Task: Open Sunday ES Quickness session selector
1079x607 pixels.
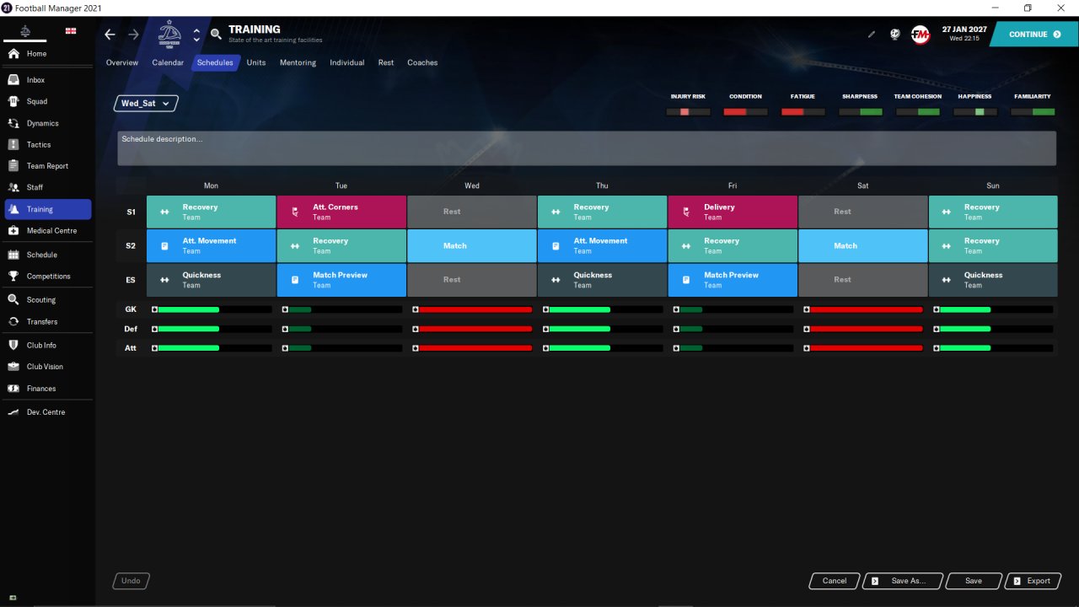Action: pos(993,280)
